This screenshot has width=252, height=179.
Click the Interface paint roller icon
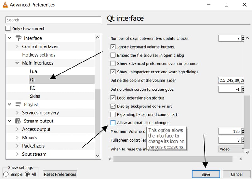coord(19,38)
